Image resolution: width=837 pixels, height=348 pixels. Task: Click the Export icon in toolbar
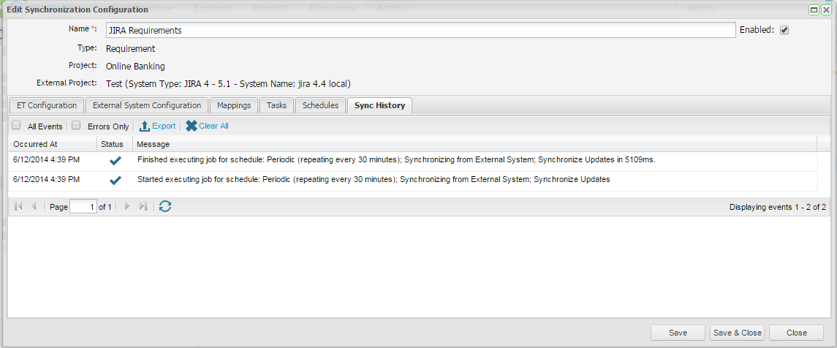click(x=145, y=126)
